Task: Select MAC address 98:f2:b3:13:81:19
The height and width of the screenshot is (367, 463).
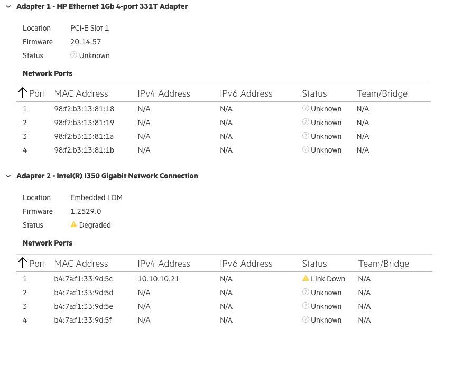Action: 84,123
